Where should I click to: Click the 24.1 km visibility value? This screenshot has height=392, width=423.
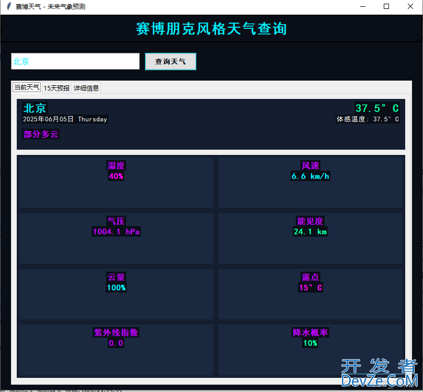click(310, 231)
